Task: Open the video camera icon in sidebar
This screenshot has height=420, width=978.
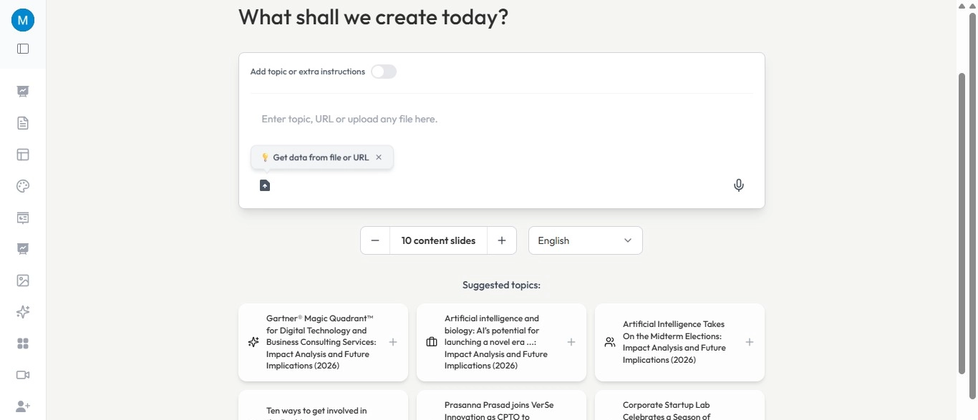Action: pos(23,375)
